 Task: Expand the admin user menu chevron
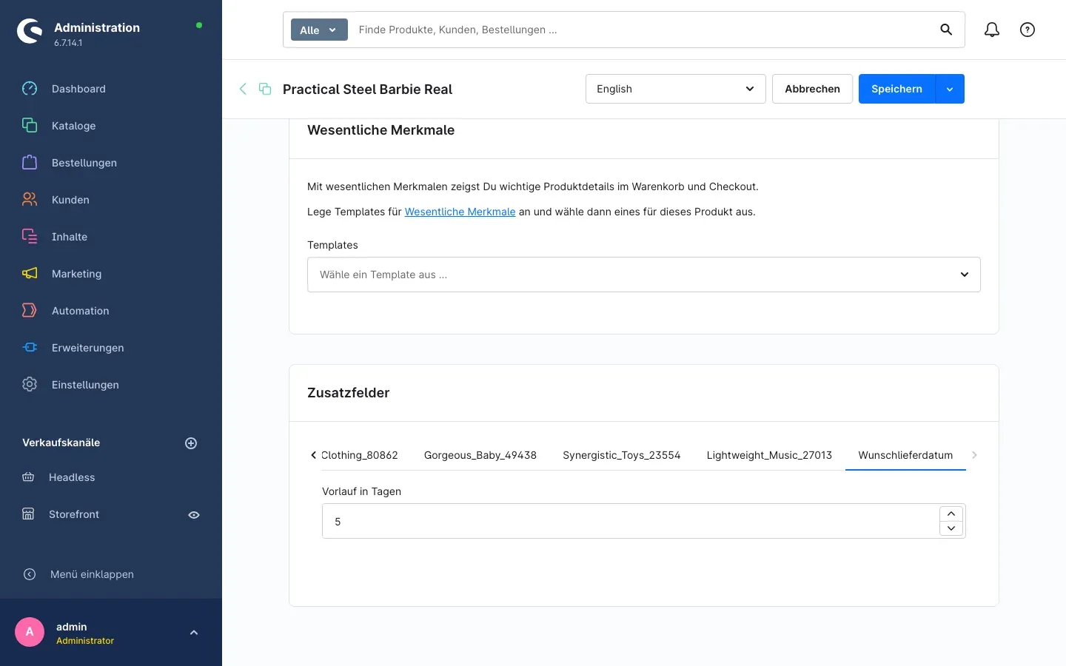(194, 633)
